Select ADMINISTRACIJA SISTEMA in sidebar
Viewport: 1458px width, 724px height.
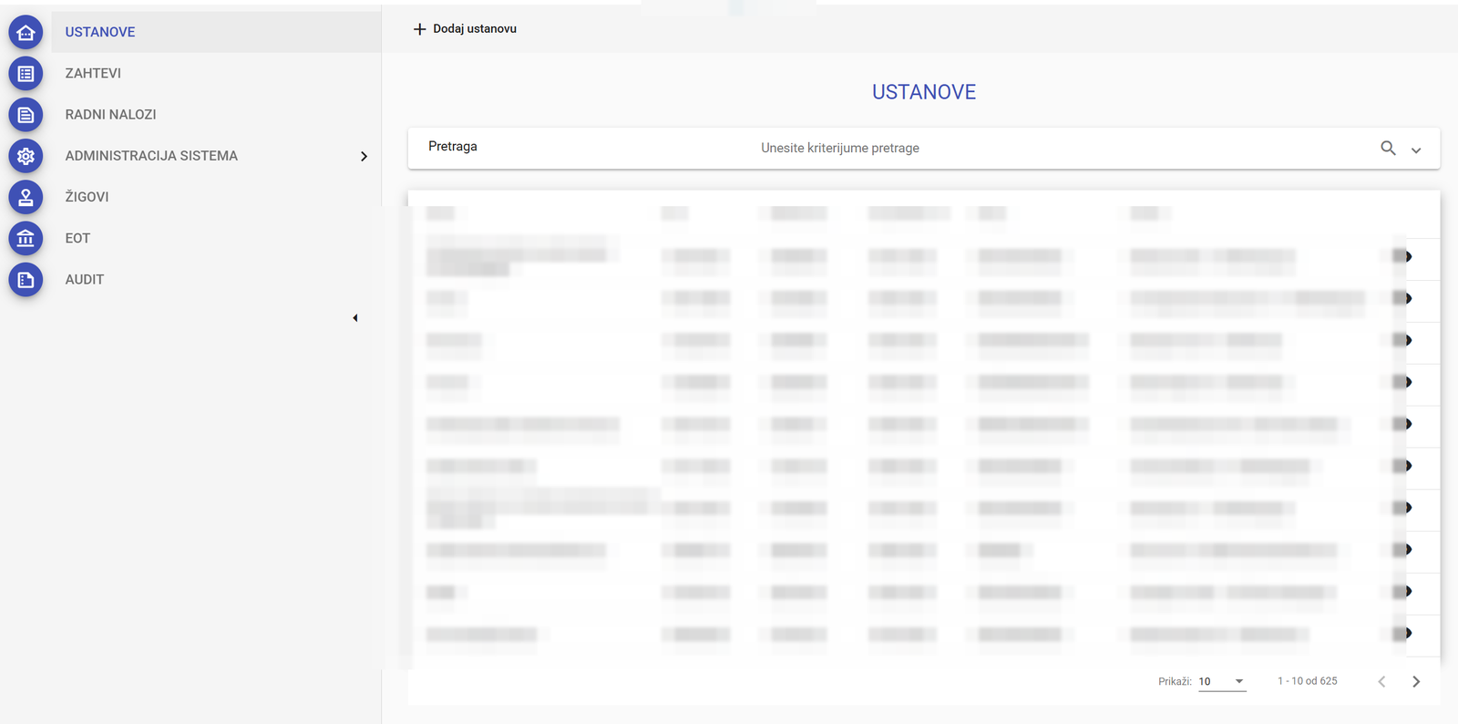(x=216, y=156)
